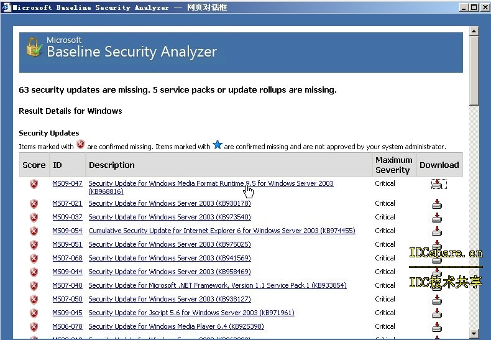Screen dimensions: 491x340
Task: Click the Internet Explorer icon in title bar
Action: [x=6, y=7]
